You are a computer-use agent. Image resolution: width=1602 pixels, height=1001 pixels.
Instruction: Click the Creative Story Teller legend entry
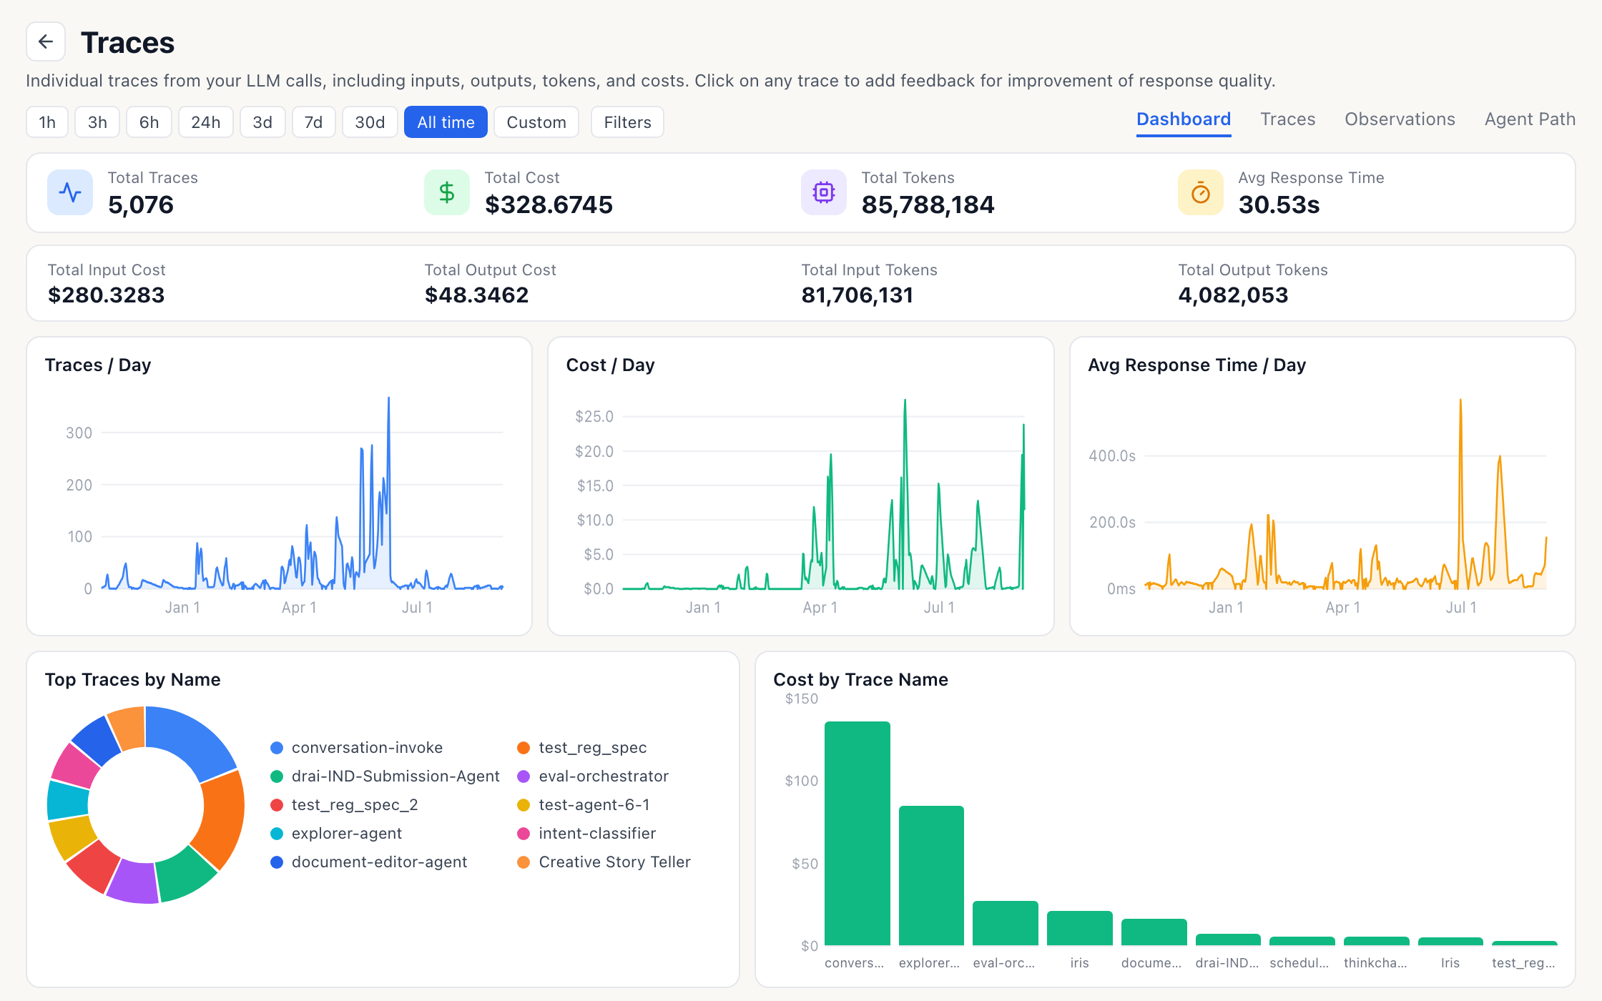point(604,862)
